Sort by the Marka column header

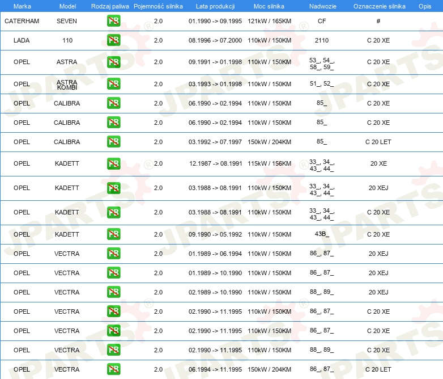click(x=22, y=6)
